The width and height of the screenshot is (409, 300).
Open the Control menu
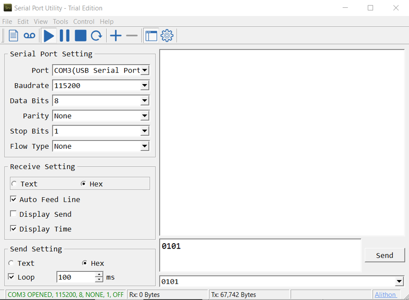pyautogui.click(x=84, y=21)
